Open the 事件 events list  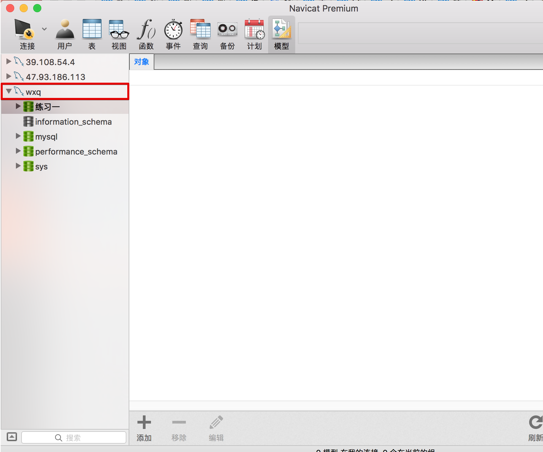click(173, 34)
